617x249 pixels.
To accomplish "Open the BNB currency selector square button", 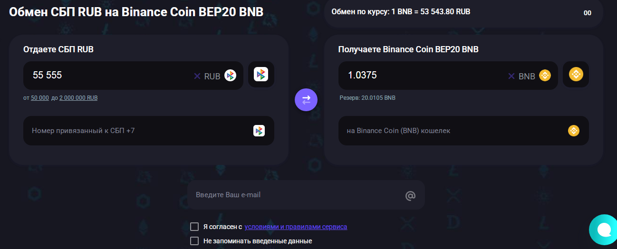I will (576, 74).
